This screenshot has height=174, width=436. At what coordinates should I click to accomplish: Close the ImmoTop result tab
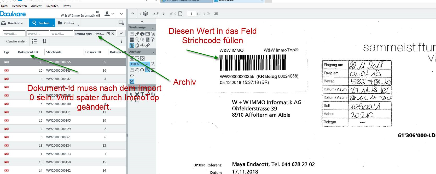(113, 34)
